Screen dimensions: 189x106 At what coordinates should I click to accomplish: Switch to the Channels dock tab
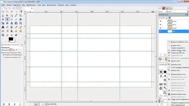(164, 8)
